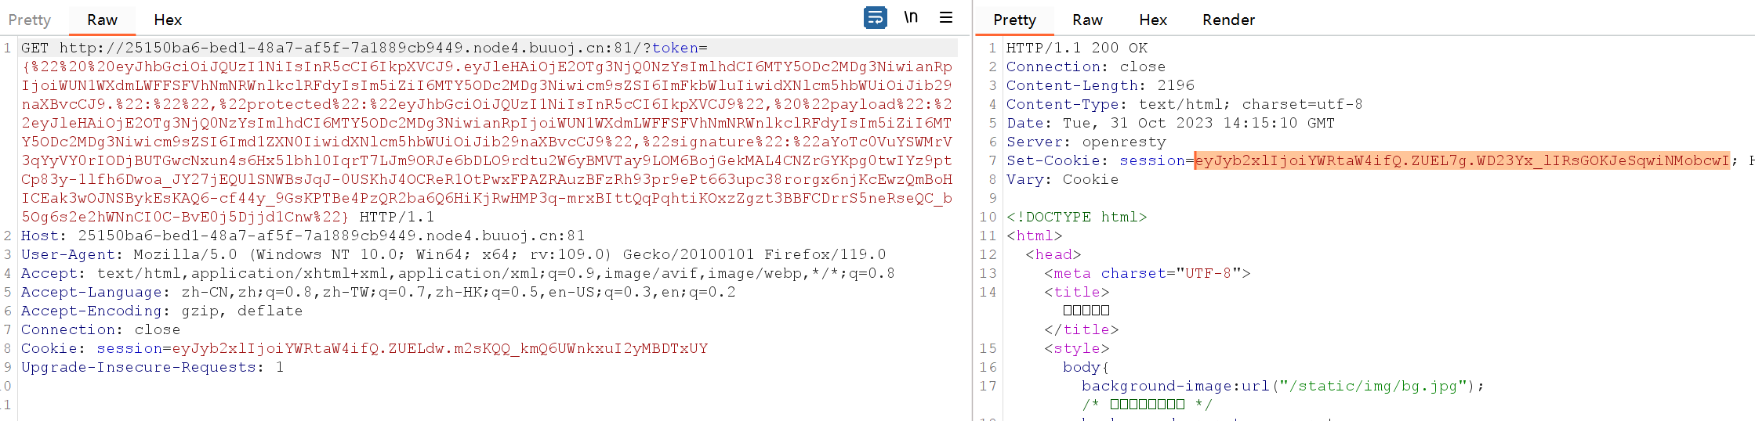Viewport: 1755px width, 421px height.
Task: Place cursor on the request Host header line
Action: coord(303,236)
